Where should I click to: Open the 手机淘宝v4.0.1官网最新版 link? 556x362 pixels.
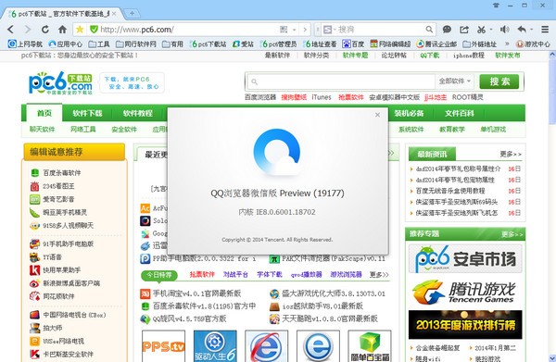coord(196,293)
